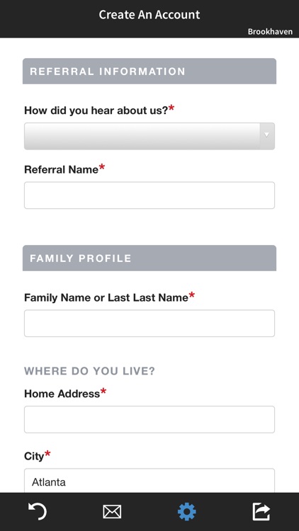
Task: Click the 'How did you hear about us?' label
Action: pos(99,110)
